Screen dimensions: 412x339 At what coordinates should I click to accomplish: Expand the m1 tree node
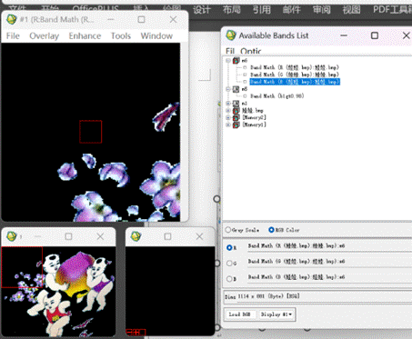(x=228, y=104)
